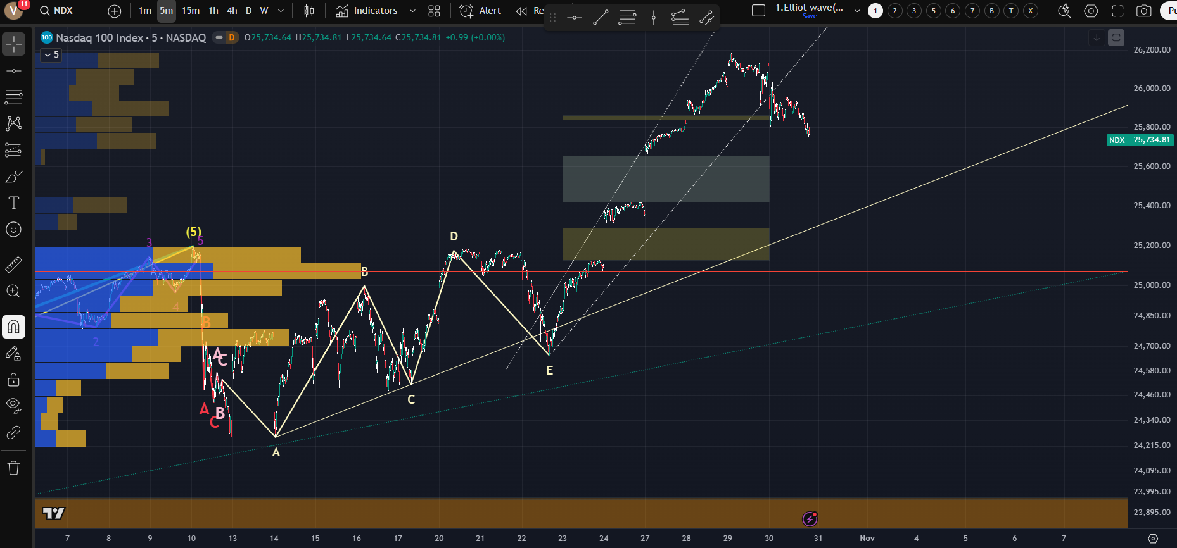This screenshot has width=1177, height=548.
Task: Select the Trend Line tool in left sidebar
Action: tap(13, 70)
